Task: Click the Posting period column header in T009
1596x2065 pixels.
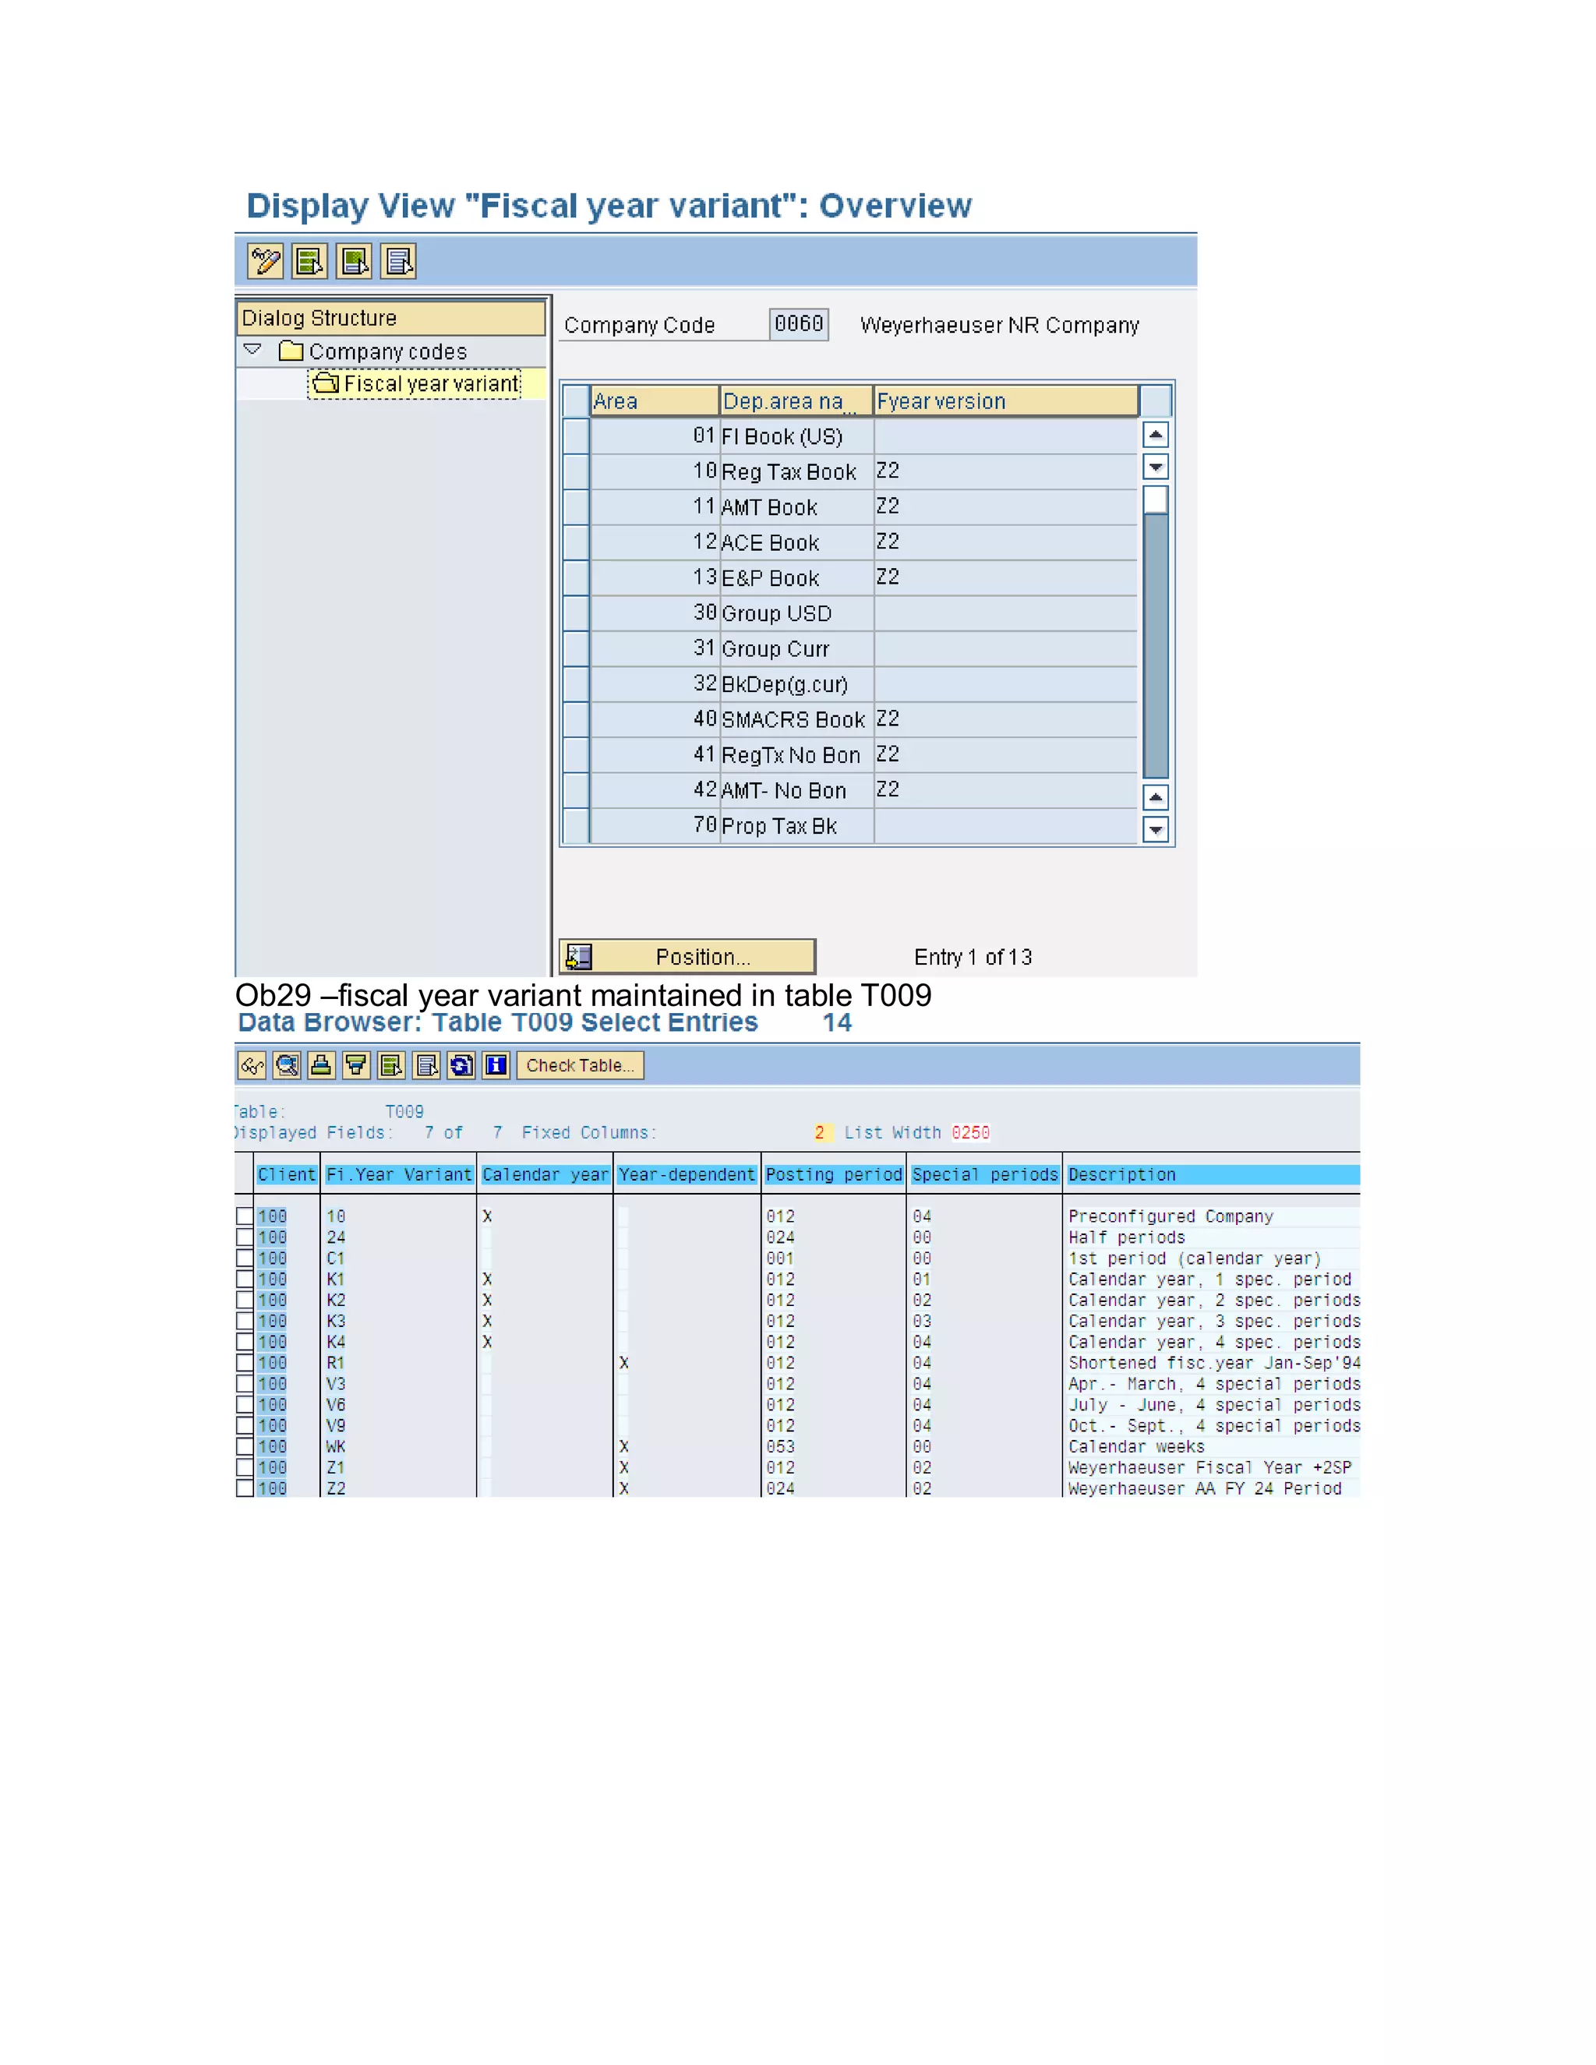Action: click(834, 1174)
